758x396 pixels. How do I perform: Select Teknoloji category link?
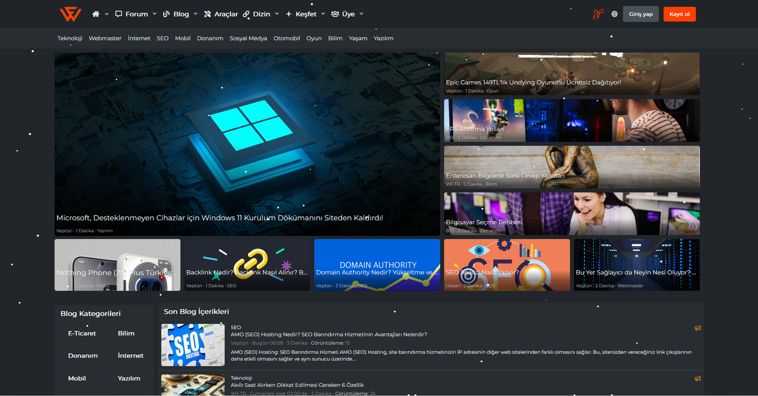[70, 38]
